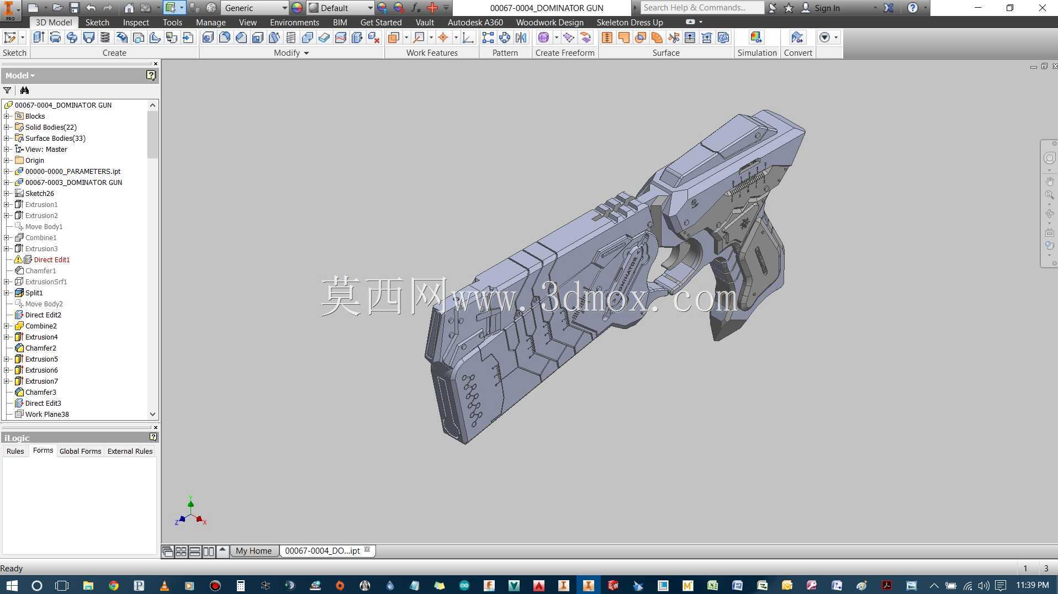Select Direct Edit1 in the model browser
The width and height of the screenshot is (1058, 594).
click(52, 259)
